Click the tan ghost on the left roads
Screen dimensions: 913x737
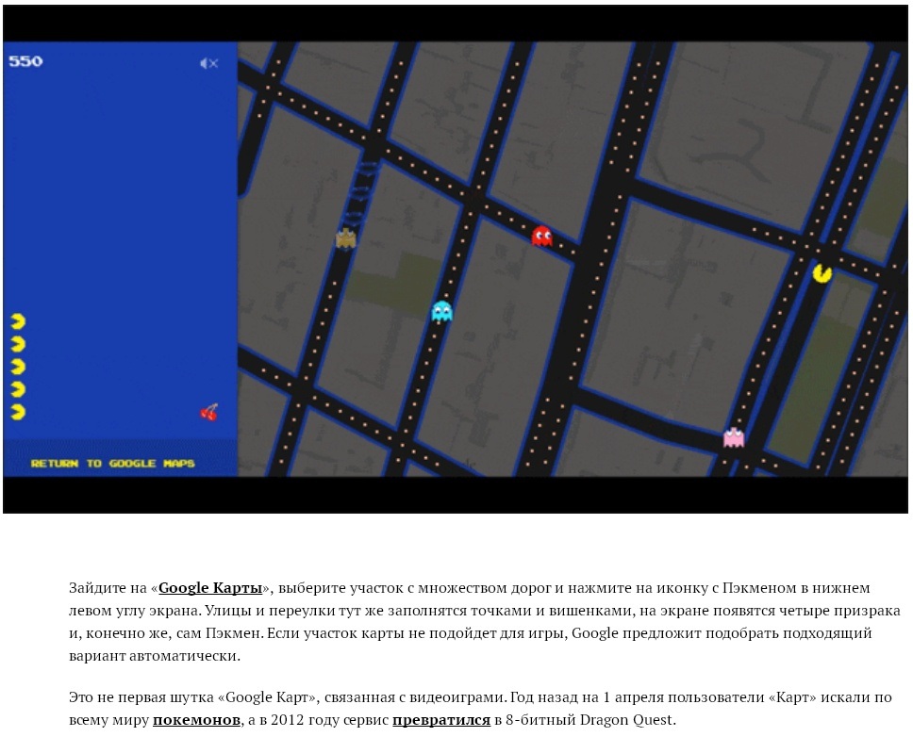point(345,238)
